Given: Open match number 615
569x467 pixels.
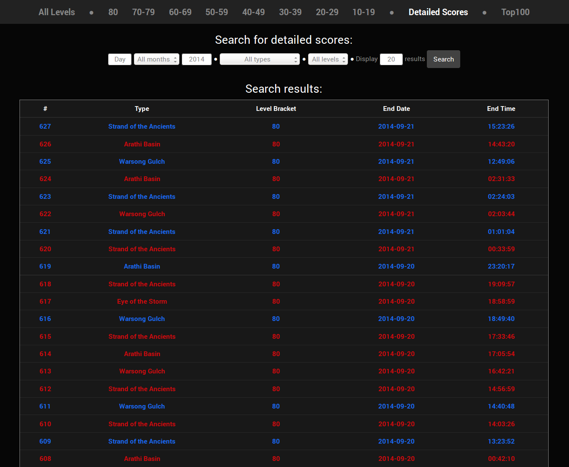Looking at the screenshot, I should 45,337.
